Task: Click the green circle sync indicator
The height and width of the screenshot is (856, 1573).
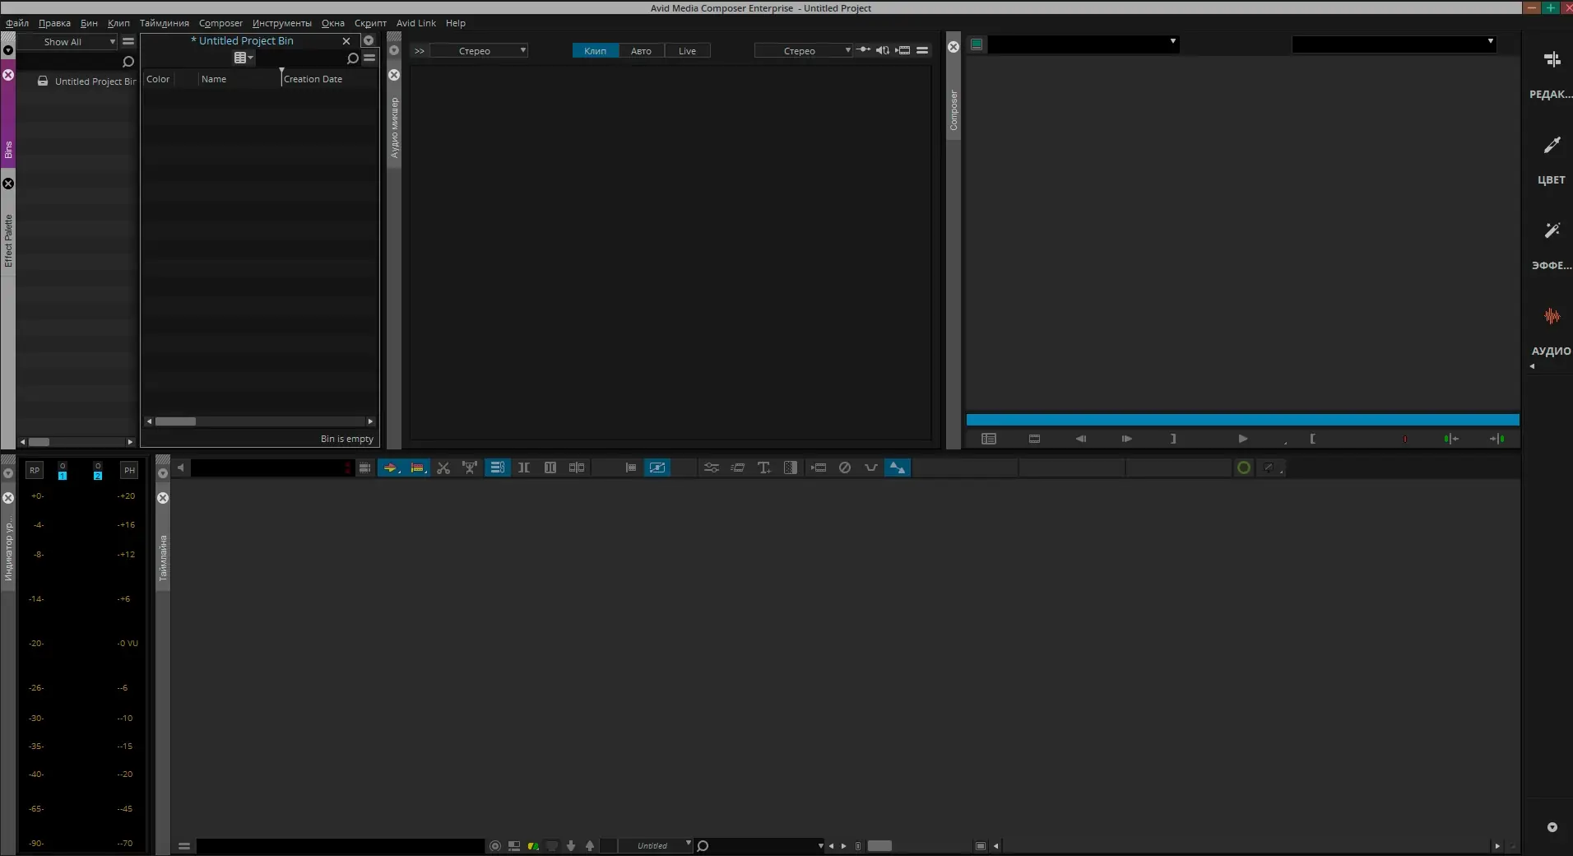Action: [x=1244, y=468]
